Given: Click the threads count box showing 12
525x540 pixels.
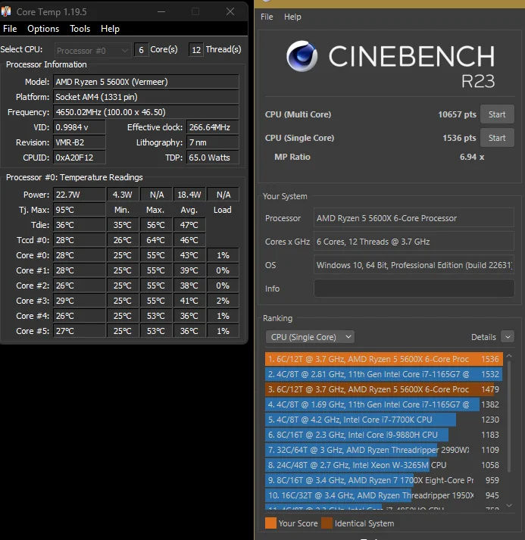Looking at the screenshot, I should 196,50.
